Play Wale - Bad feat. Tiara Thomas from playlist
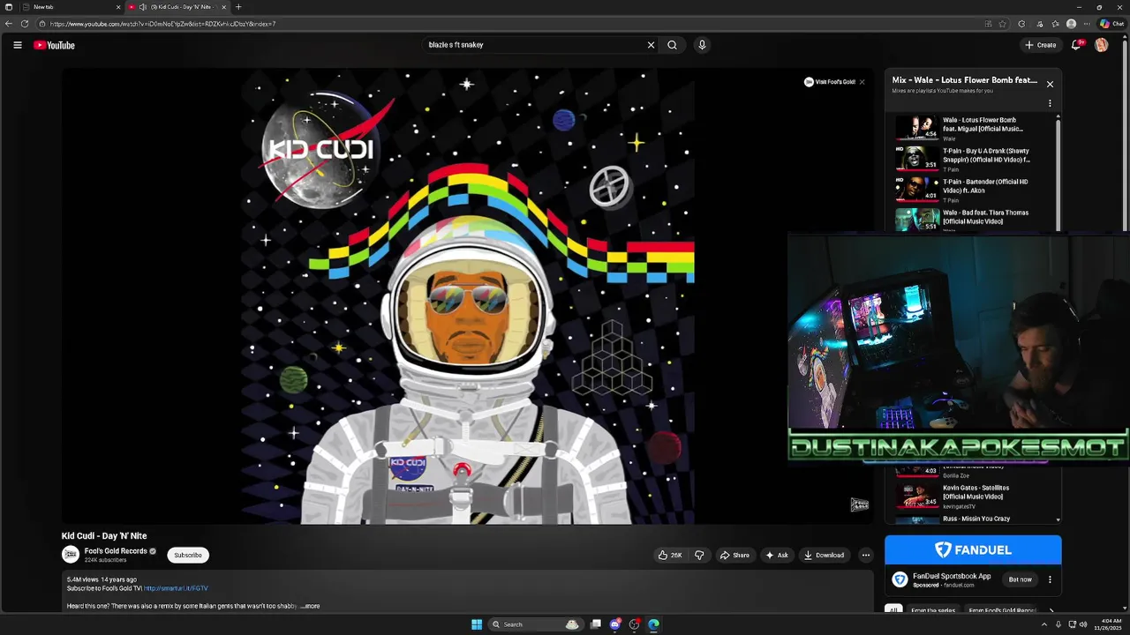 pyautogui.click(x=971, y=220)
